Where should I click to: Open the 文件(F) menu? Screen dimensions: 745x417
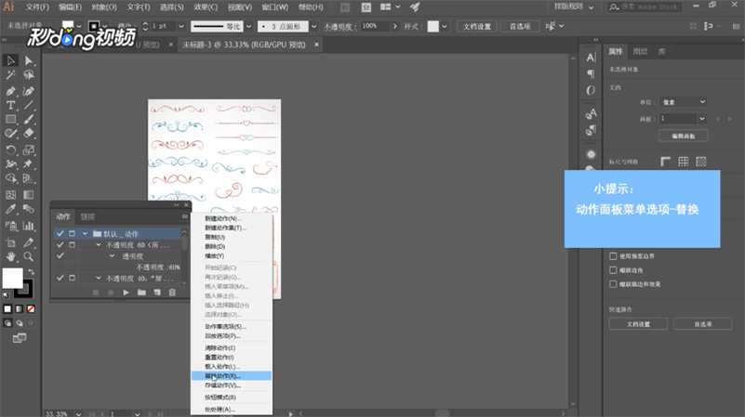pyautogui.click(x=37, y=7)
